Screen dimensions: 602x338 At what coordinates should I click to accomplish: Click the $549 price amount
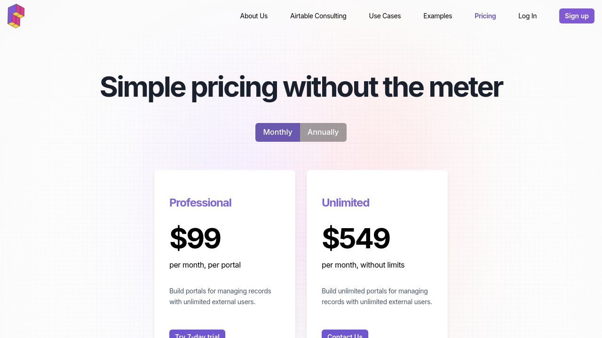pos(356,238)
